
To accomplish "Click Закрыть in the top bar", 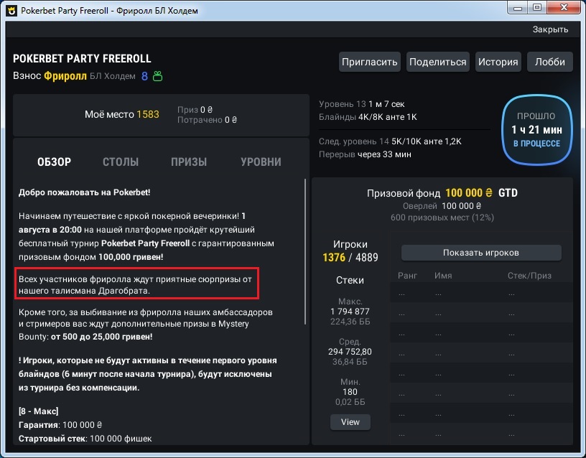I will point(550,29).
